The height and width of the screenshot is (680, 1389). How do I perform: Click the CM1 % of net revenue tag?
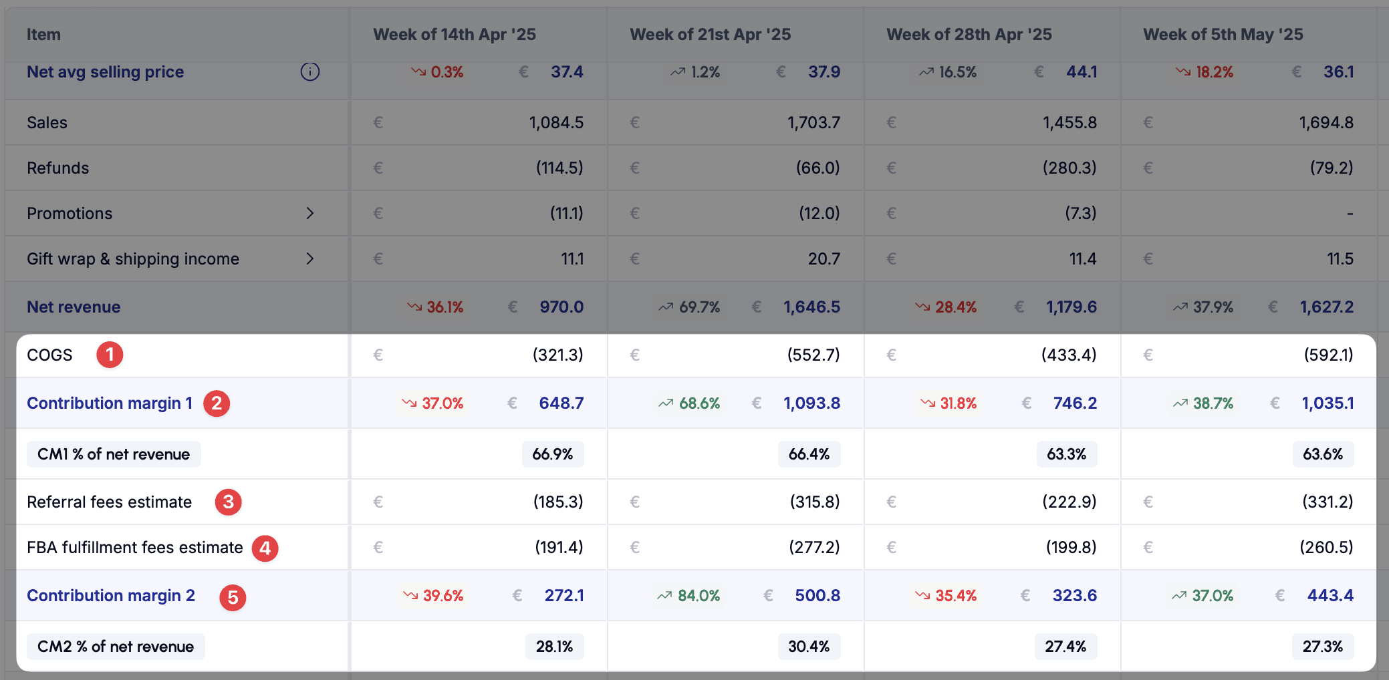point(114,454)
